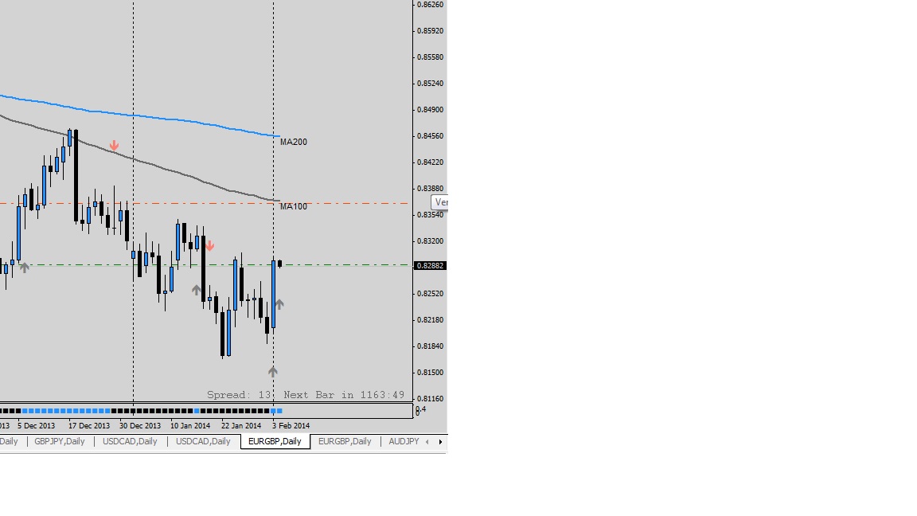The width and height of the screenshot is (917, 516).
Task: Click the current price label 0.82882
Action: [x=430, y=266]
